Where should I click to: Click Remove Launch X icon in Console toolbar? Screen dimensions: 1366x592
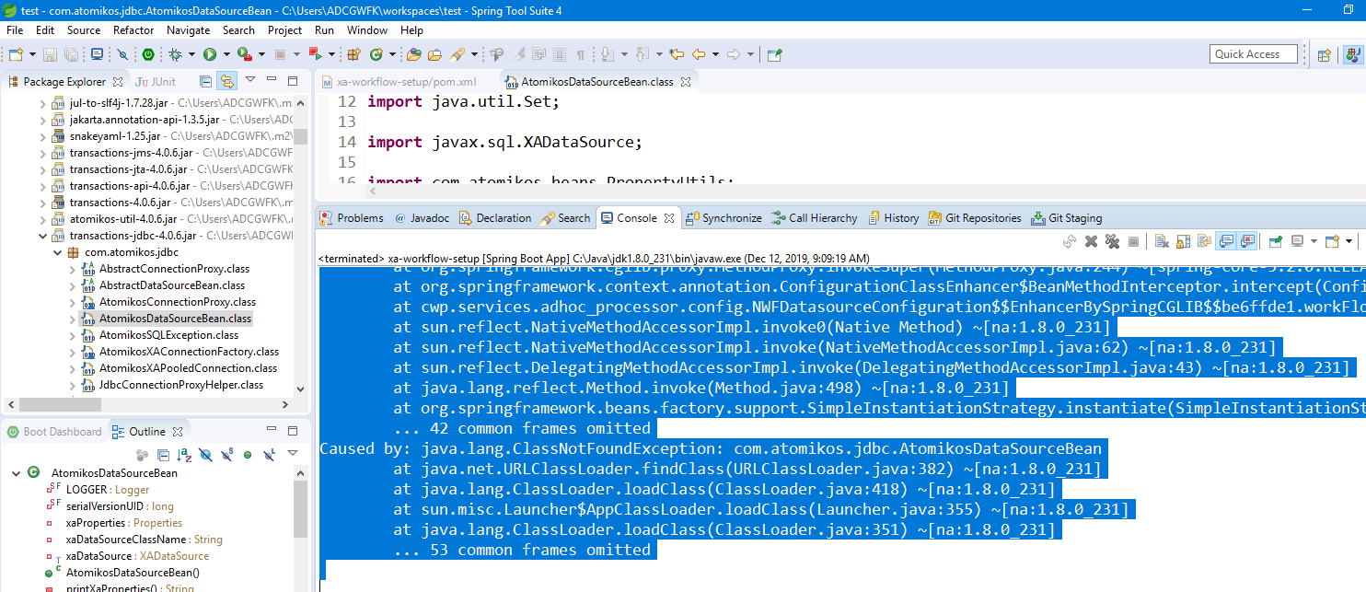click(1091, 241)
